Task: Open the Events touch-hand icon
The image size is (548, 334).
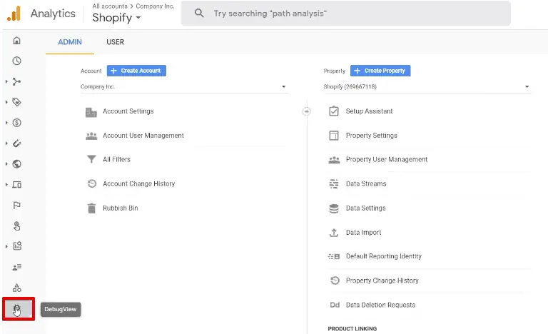Action: (17, 226)
